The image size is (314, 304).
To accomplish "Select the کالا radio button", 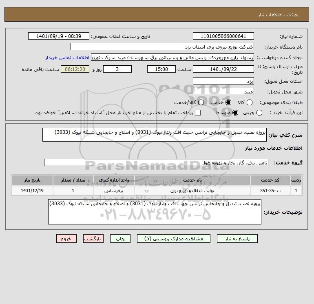I will (250, 102).
